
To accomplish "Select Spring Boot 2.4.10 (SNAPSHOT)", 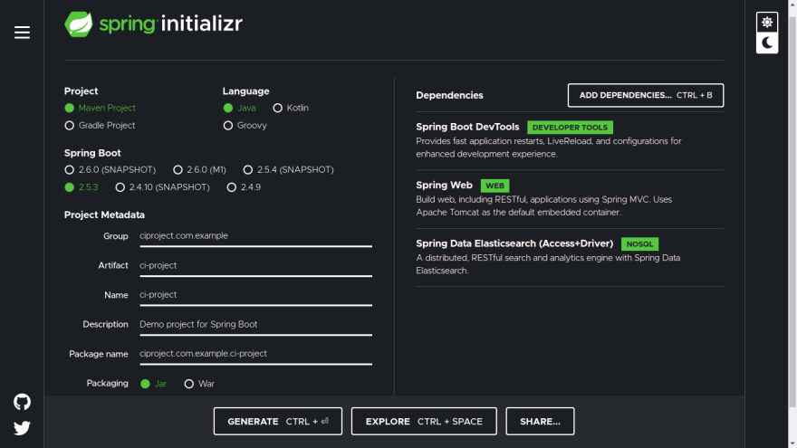I will point(163,187).
